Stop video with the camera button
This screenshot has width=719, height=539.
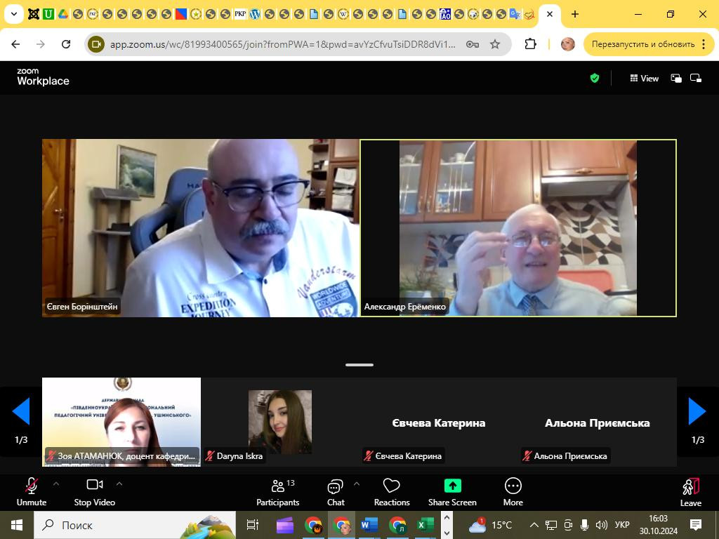(95, 492)
